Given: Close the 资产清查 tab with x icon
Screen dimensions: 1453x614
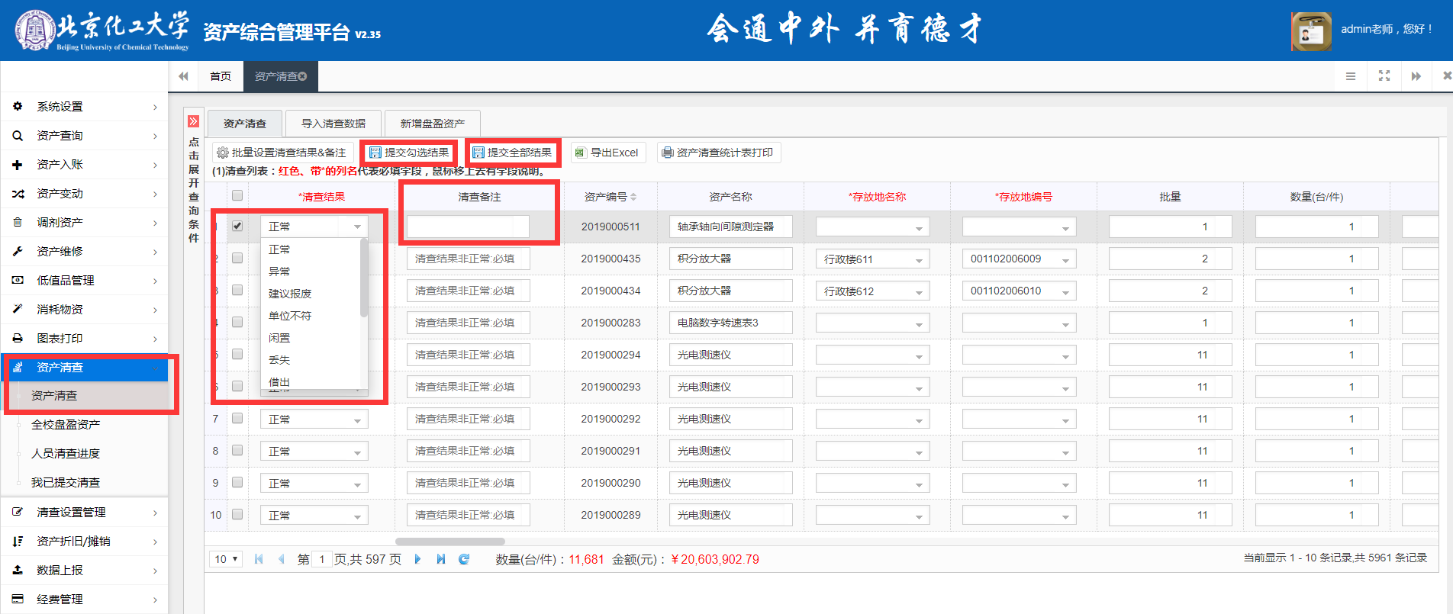Looking at the screenshot, I should tap(303, 76).
